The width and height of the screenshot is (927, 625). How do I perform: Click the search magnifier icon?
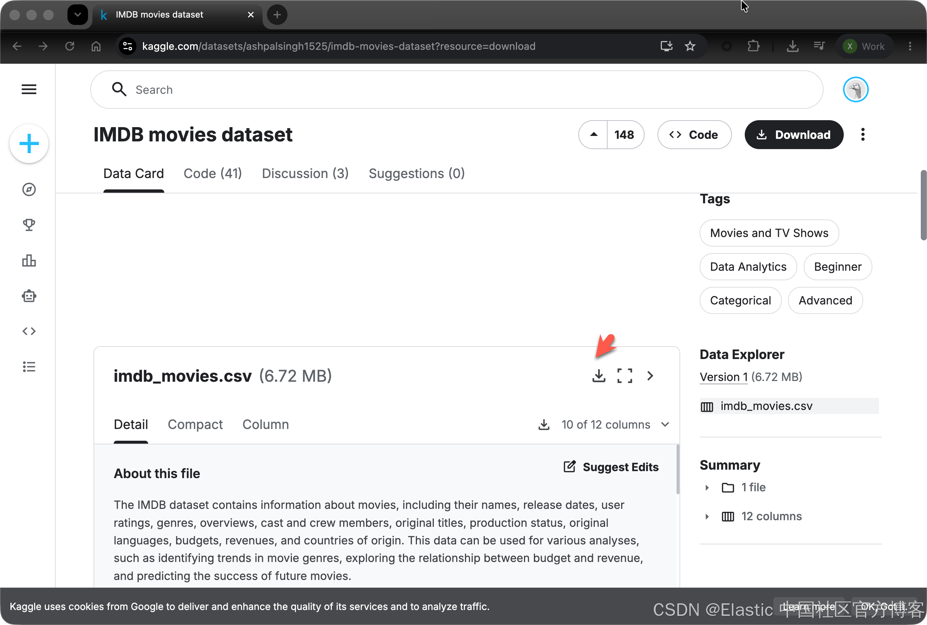pyautogui.click(x=119, y=90)
